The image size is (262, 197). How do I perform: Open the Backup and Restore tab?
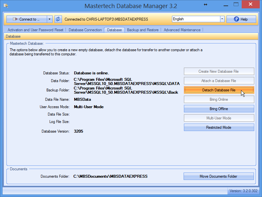pos(143,30)
